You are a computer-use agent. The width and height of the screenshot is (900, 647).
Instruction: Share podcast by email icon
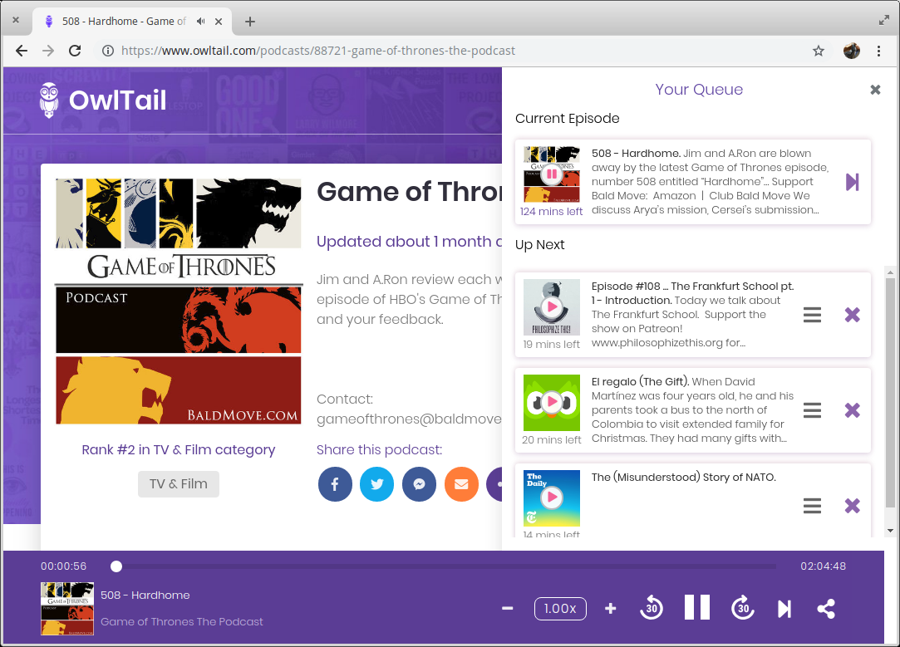coord(461,484)
